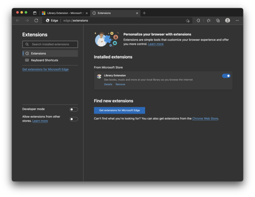Open Library Extension Details link
Image resolution: width=255 pixels, height=197 pixels.
click(x=108, y=84)
